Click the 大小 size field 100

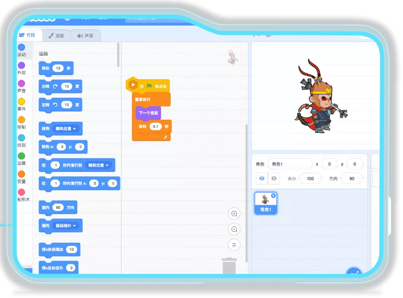(x=310, y=179)
